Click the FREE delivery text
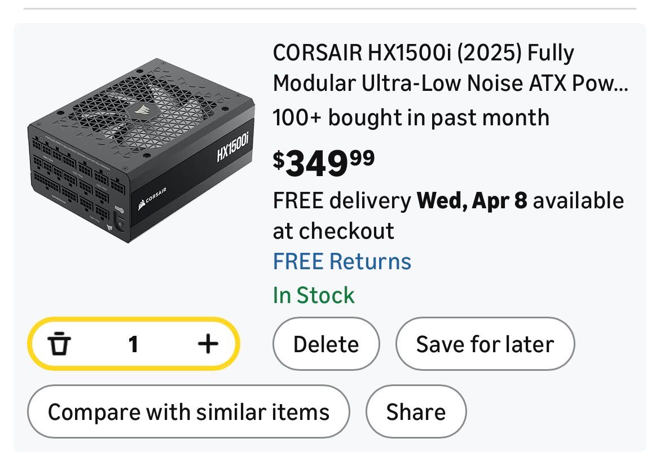The width and height of the screenshot is (660, 473). 342,201
